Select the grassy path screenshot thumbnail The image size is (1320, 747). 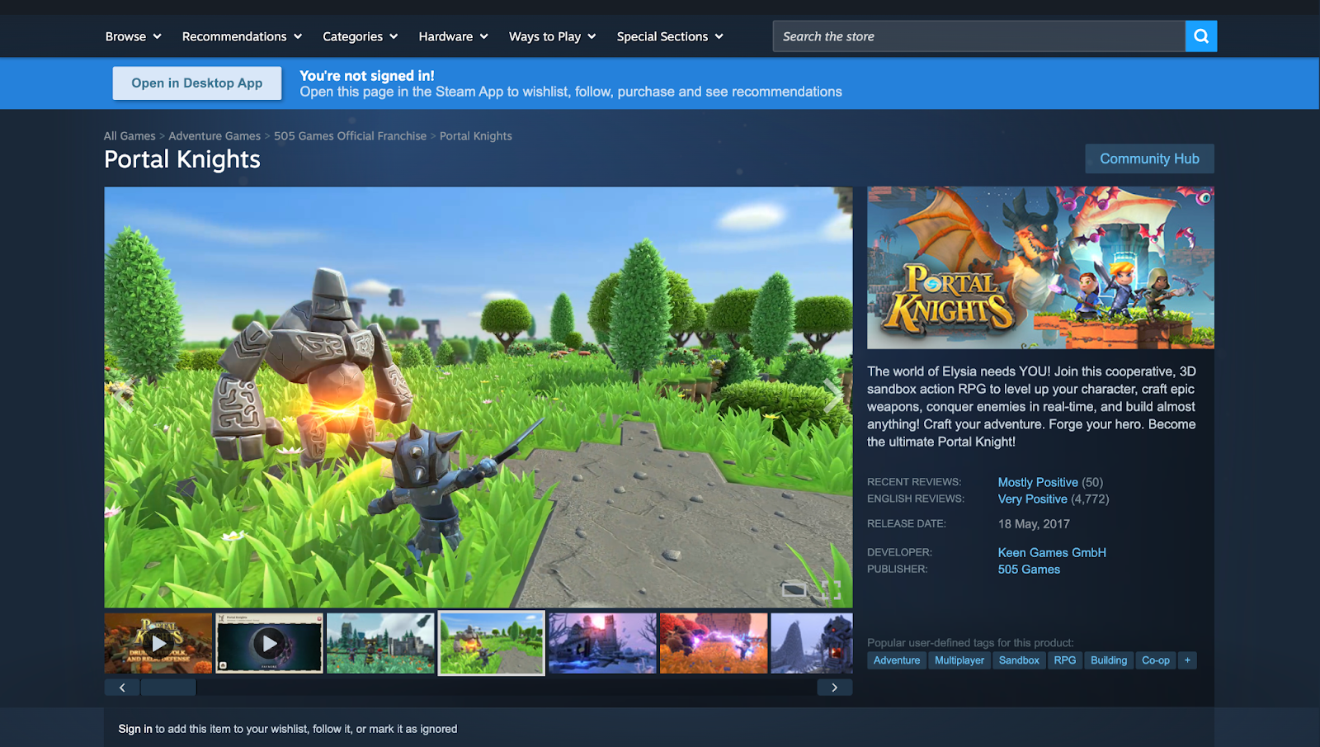coord(491,643)
